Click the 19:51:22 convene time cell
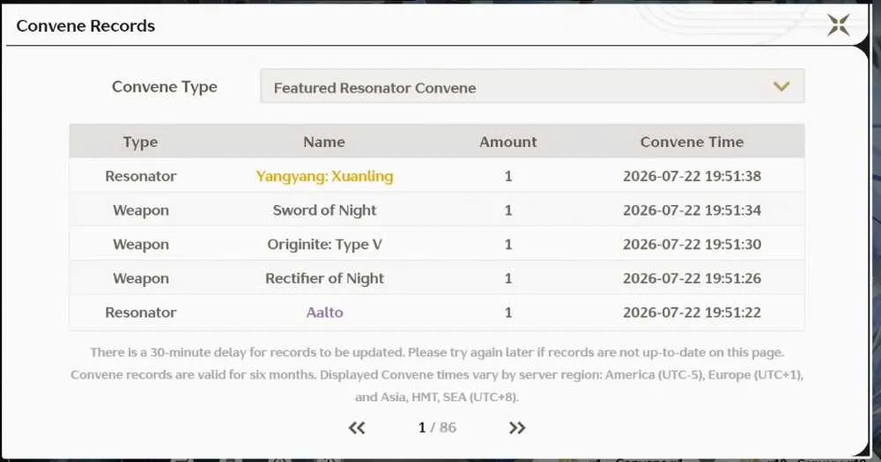 coord(692,312)
